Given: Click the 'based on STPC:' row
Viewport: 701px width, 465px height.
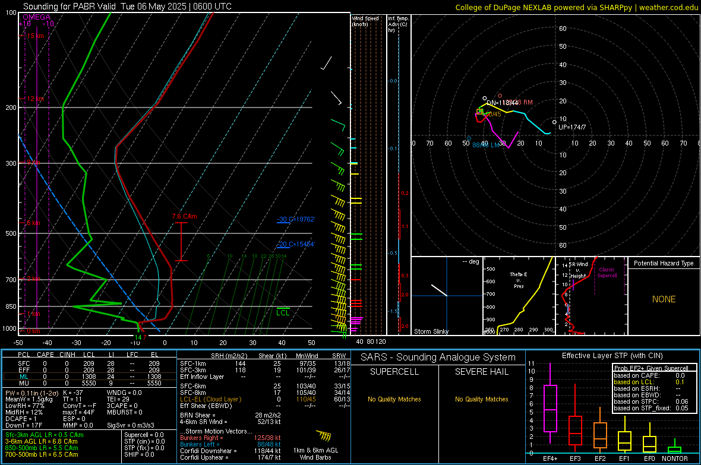Looking at the screenshot, I should point(651,401).
